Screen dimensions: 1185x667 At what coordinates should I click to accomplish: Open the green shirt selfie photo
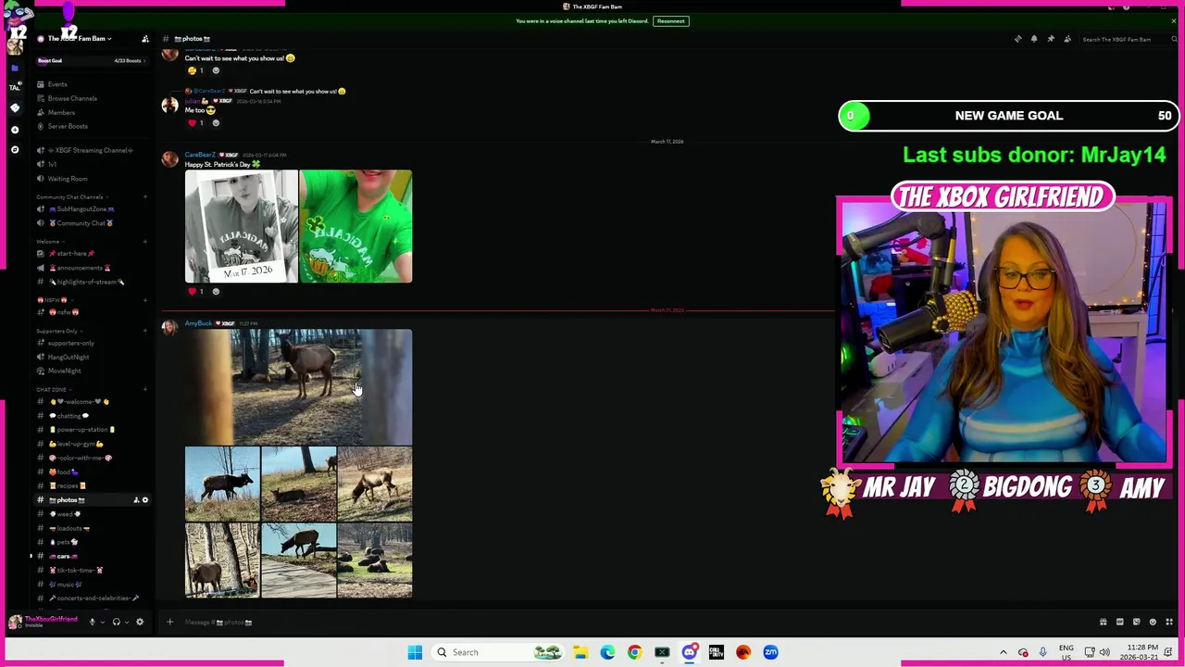[x=355, y=226]
